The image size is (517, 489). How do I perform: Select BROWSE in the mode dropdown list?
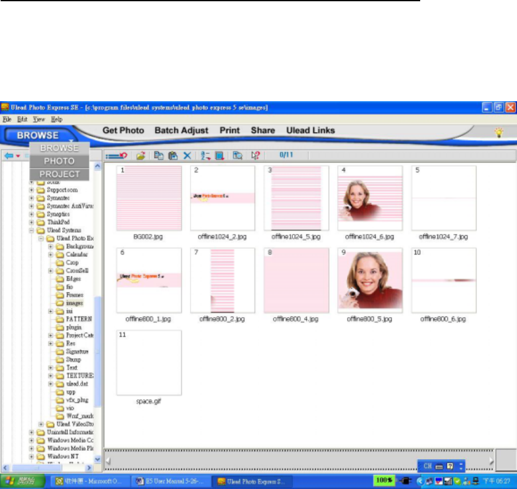[60, 148]
